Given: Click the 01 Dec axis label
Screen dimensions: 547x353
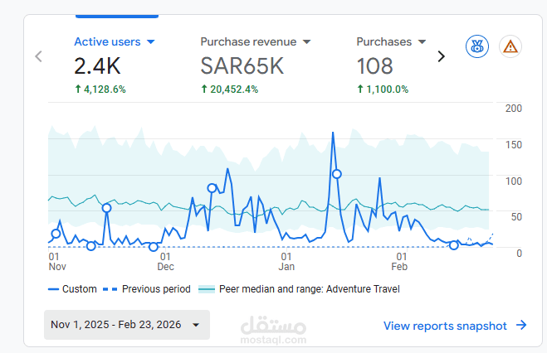Looking at the screenshot, I should [165, 262].
